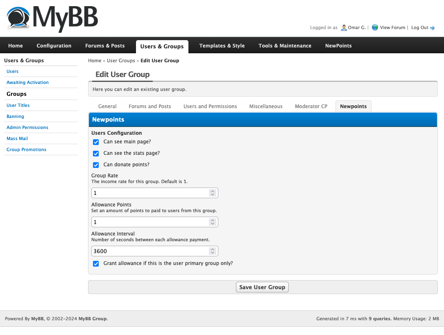Viewport: 444px width, 335px height.
Task: Toggle 'Can see the stats page?' checkbox
Action: [x=96, y=154]
